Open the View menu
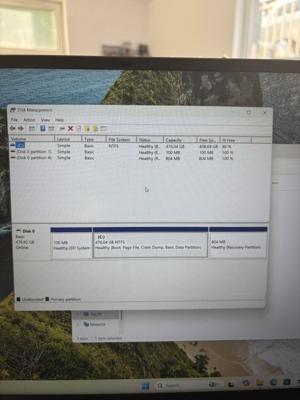The height and width of the screenshot is (400, 300). click(x=45, y=120)
